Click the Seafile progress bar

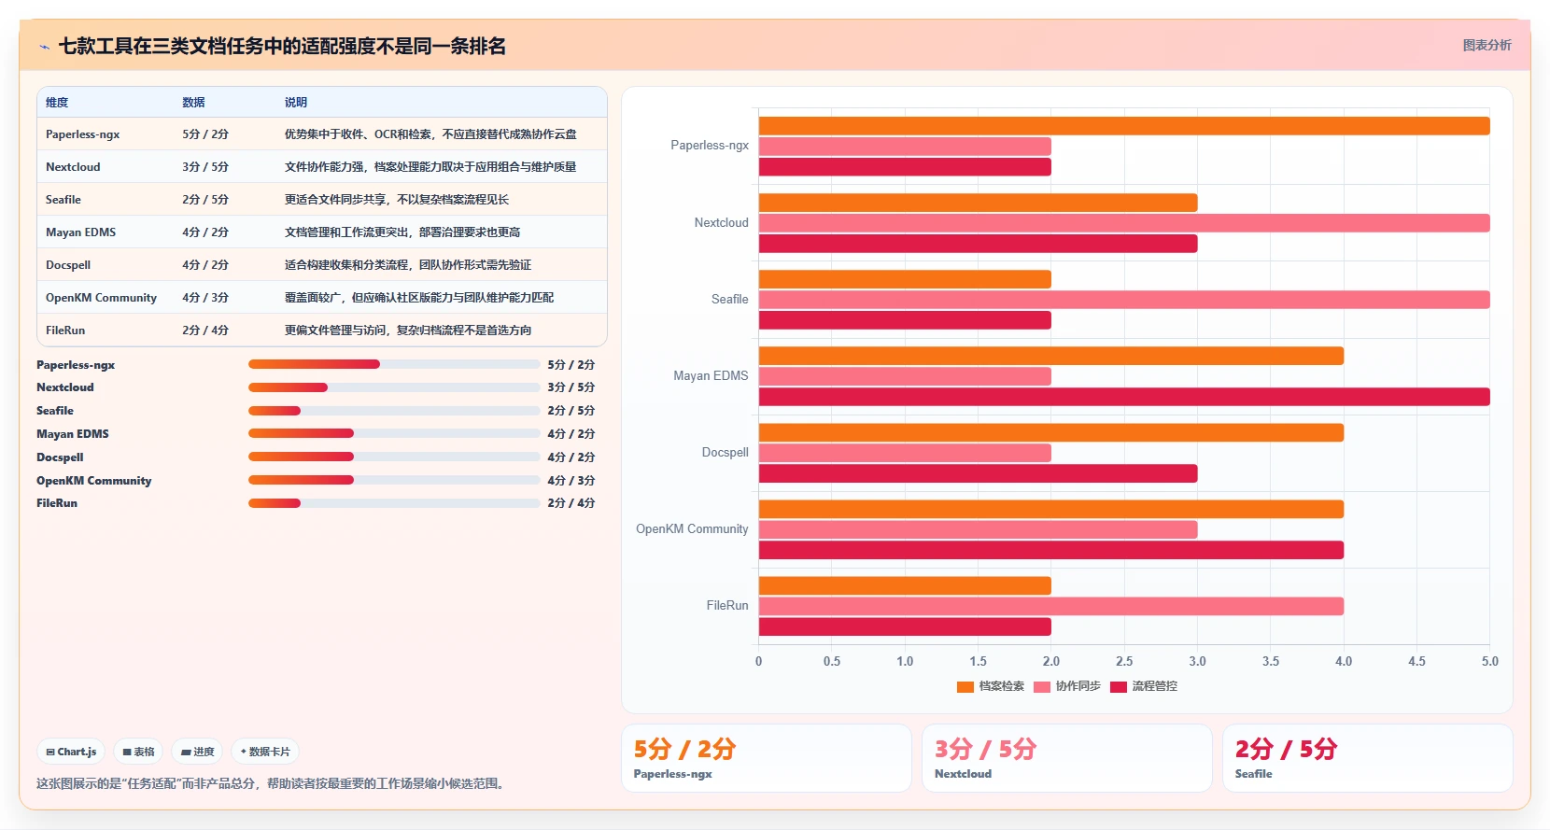tap(394, 411)
